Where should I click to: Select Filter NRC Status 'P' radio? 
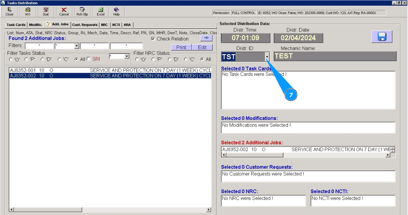[x=153, y=59]
